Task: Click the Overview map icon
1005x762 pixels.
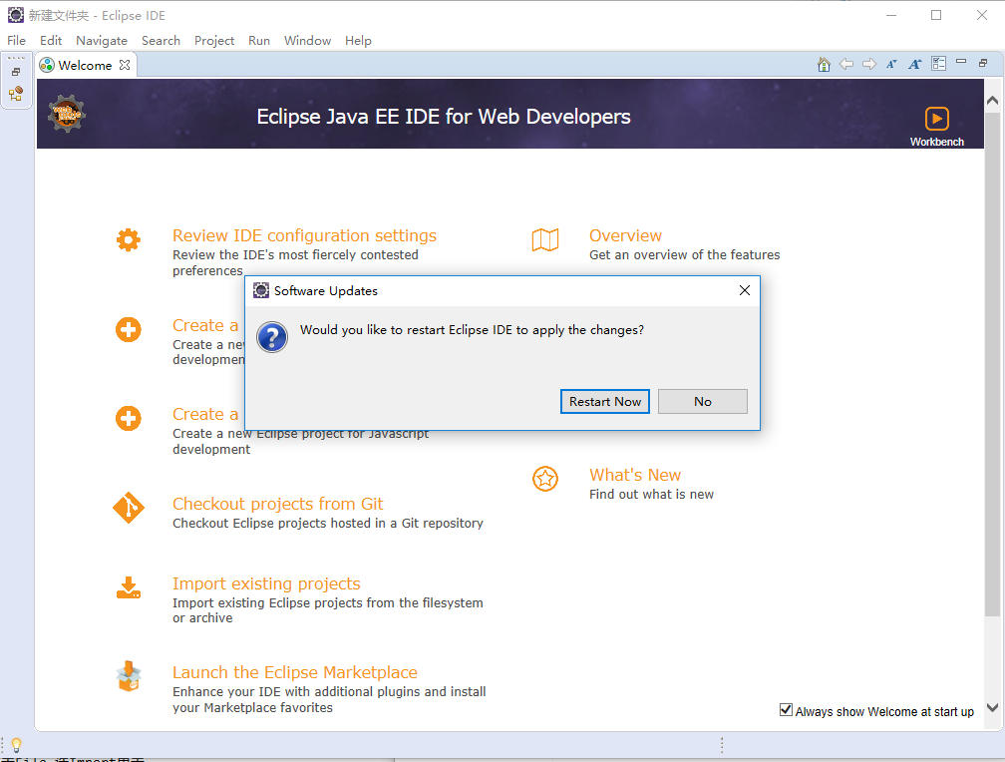Action: pos(545,240)
